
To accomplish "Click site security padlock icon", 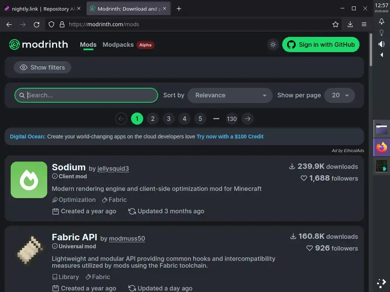I will [62, 24].
